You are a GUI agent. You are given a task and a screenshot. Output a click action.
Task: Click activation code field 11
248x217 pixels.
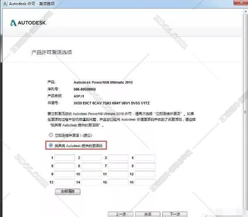point(118,174)
